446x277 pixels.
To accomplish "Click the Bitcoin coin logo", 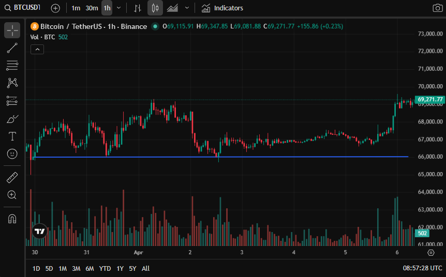I will tap(35, 26).
